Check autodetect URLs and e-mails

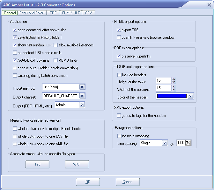coord(15,53)
